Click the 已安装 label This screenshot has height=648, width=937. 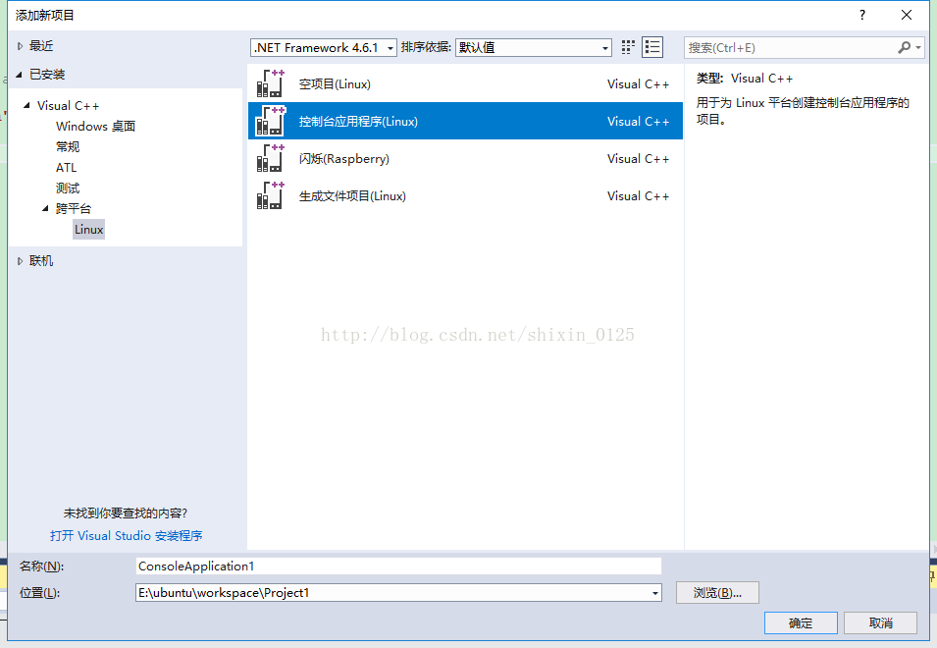pyautogui.click(x=47, y=75)
